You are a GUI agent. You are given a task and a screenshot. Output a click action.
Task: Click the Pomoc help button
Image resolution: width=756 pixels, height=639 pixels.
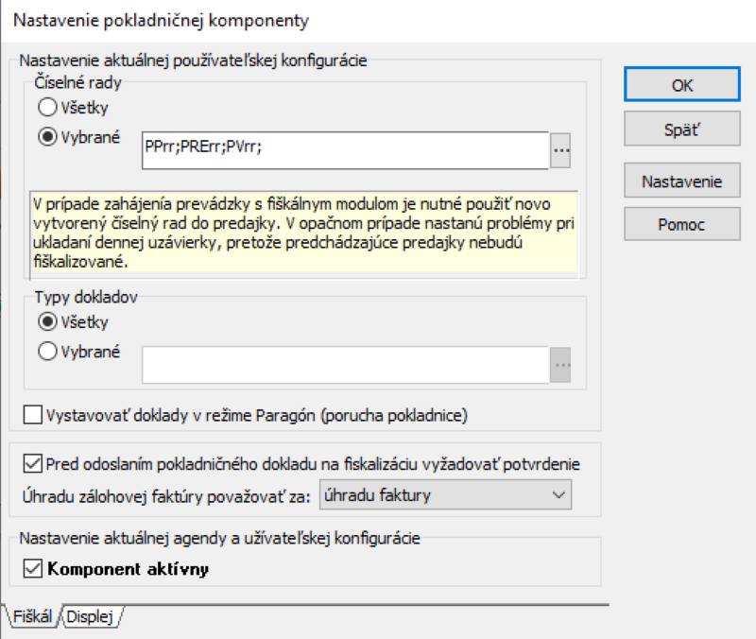(x=682, y=224)
